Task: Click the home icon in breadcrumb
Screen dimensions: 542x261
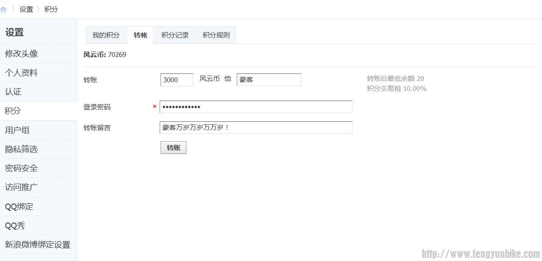Action: tap(4, 9)
